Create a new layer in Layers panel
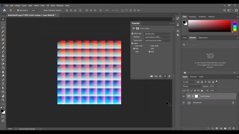Image resolution: width=239 pixels, height=134 pixels. click(229, 128)
